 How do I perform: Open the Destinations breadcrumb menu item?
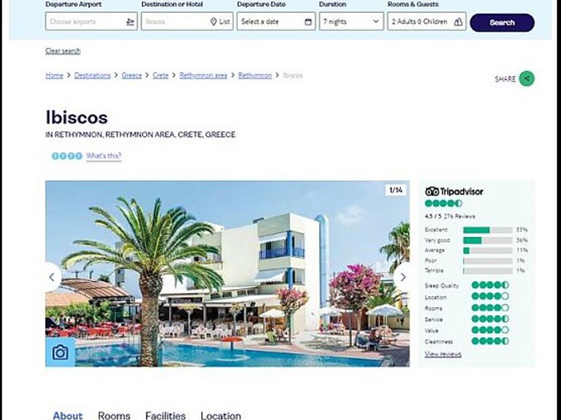(91, 75)
